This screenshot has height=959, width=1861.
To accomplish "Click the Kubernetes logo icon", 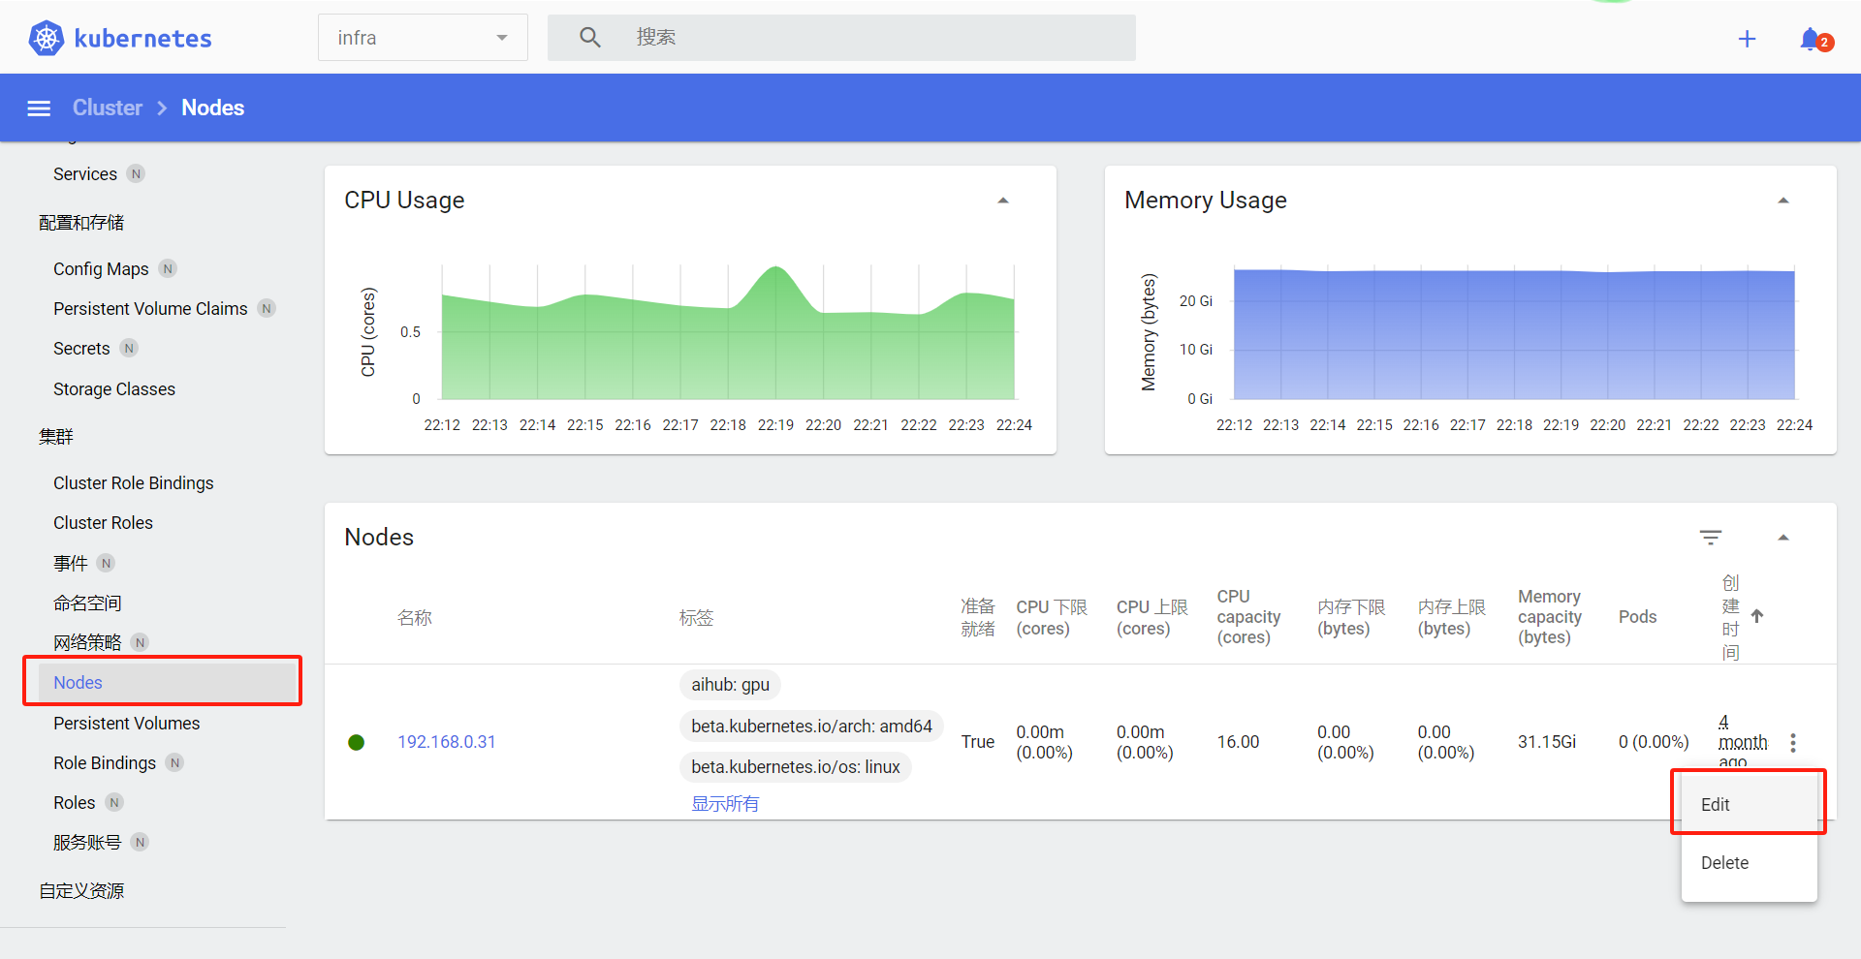I will (x=46, y=38).
